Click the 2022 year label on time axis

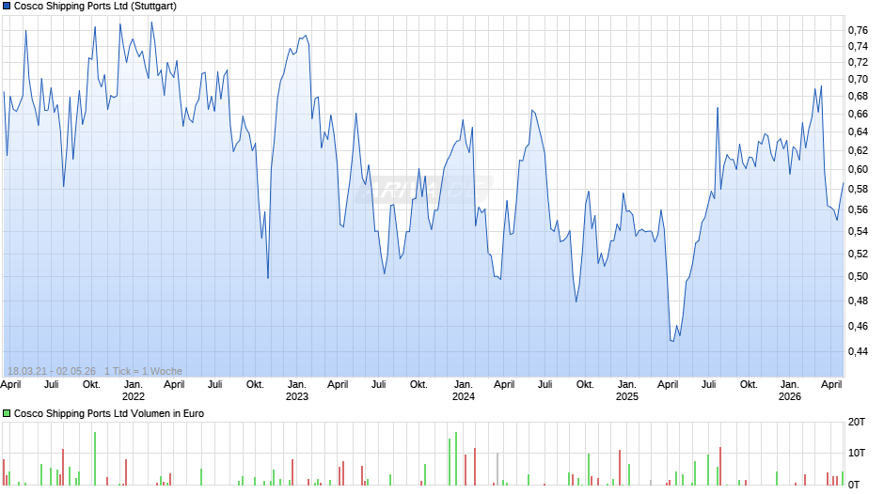134,396
